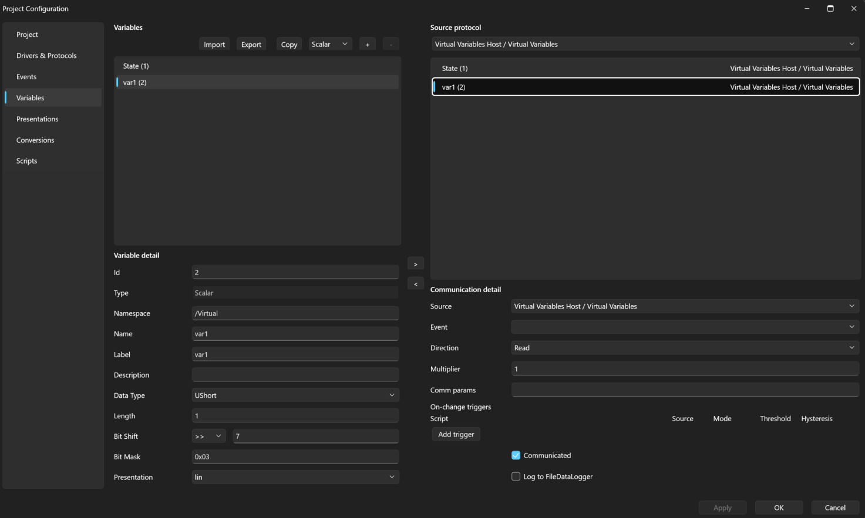Click the Label input field
Screen dimensions: 865x518
[x=295, y=354]
